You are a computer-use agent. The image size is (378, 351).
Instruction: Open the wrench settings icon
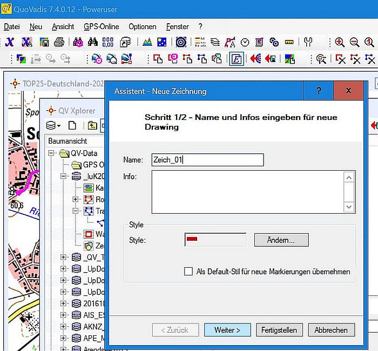point(308,42)
